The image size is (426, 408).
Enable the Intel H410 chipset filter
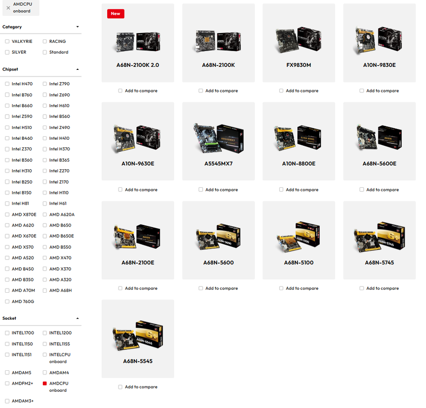click(45, 138)
